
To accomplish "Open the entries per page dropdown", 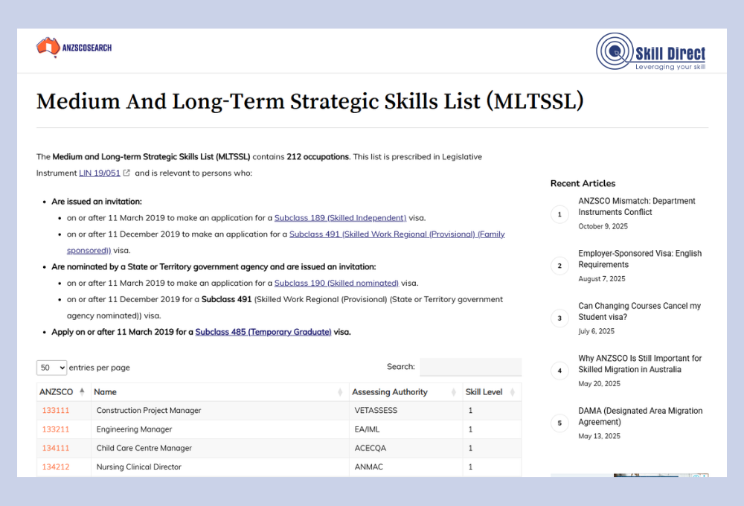I will [x=52, y=368].
